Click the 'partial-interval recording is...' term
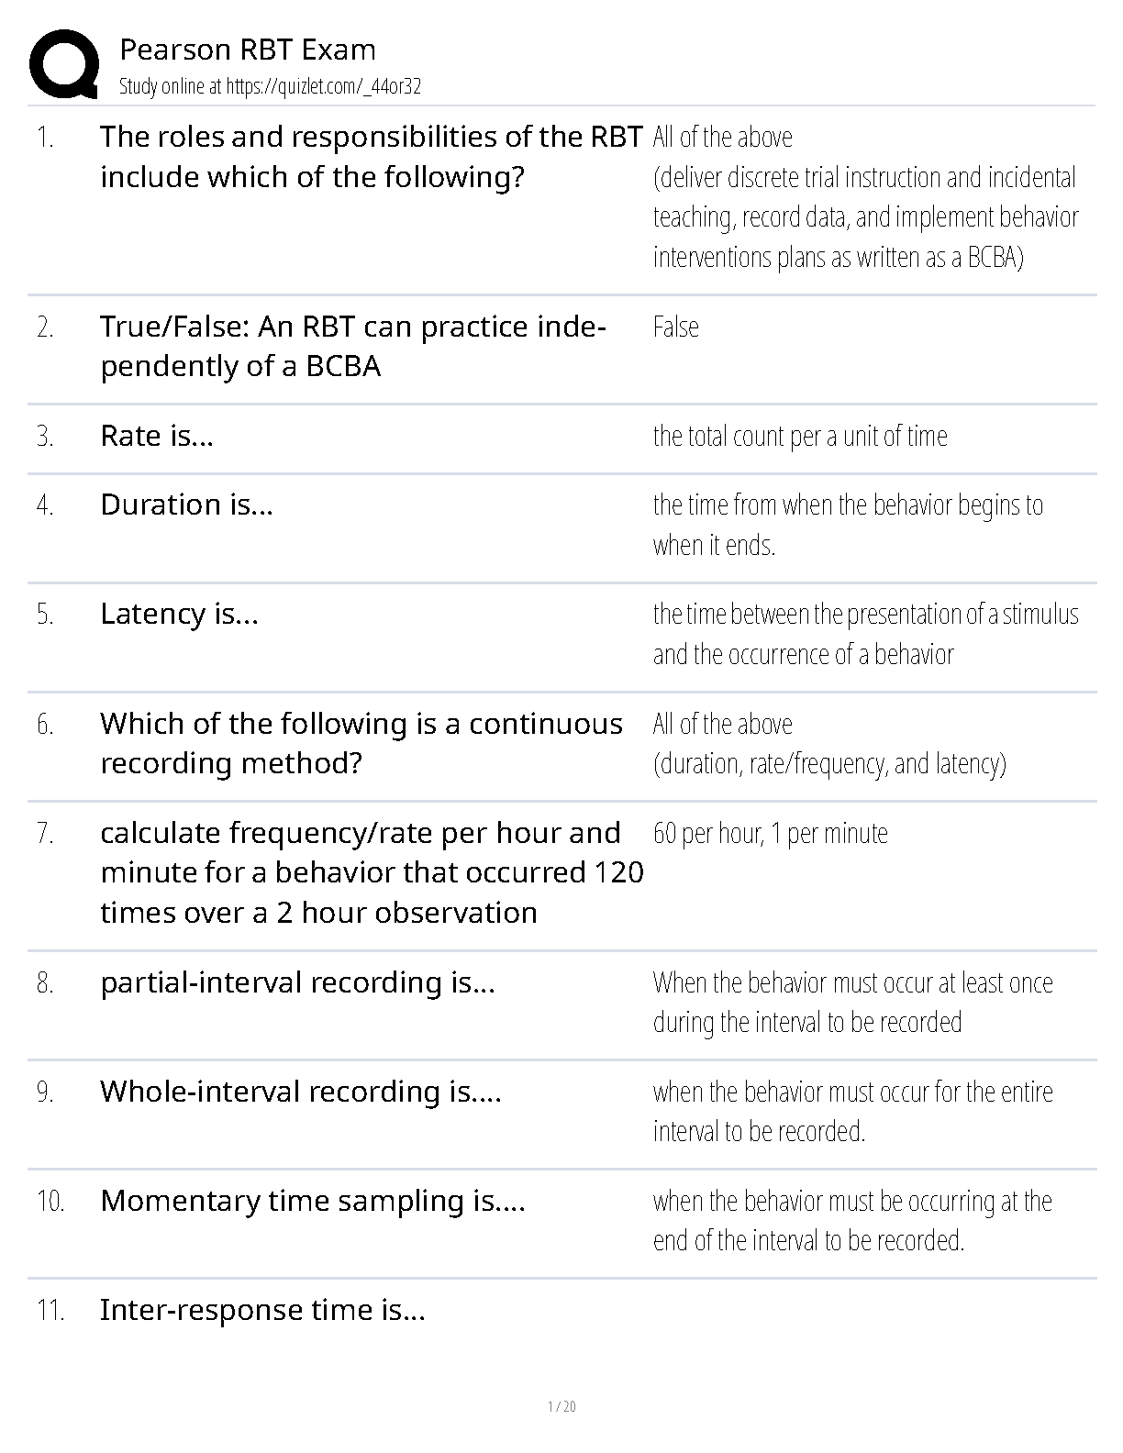This screenshot has width=1123, height=1453. 298,982
